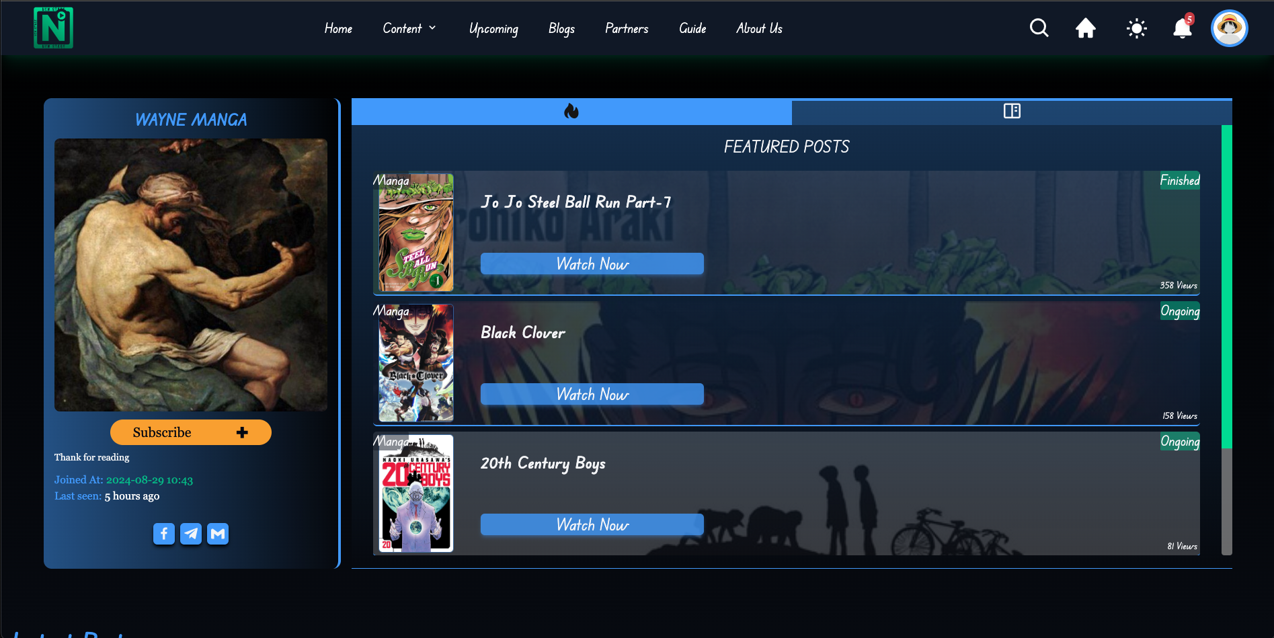Expand the Content dropdown menu
The height and width of the screenshot is (638, 1274).
point(409,28)
